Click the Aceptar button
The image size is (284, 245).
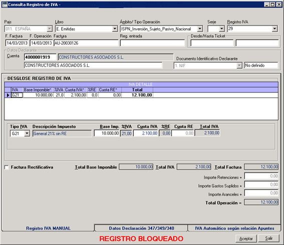[246, 238]
